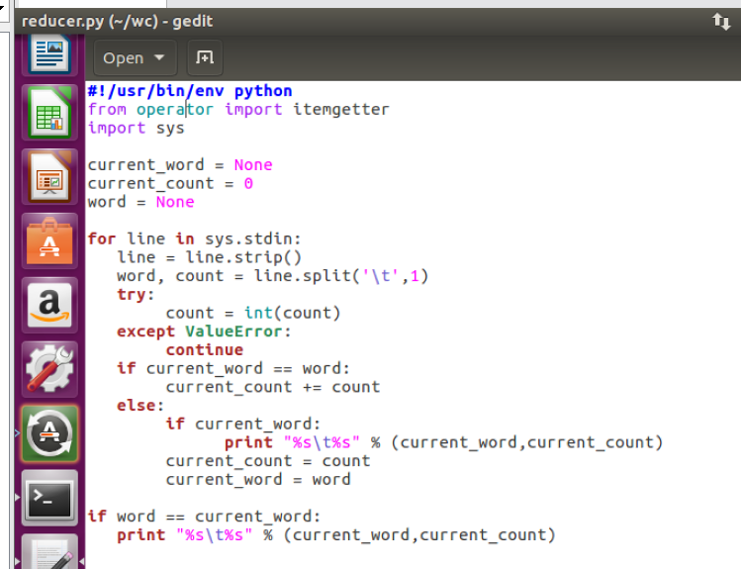Click 'import sys' line
This screenshot has width=741, height=569.
tap(137, 128)
